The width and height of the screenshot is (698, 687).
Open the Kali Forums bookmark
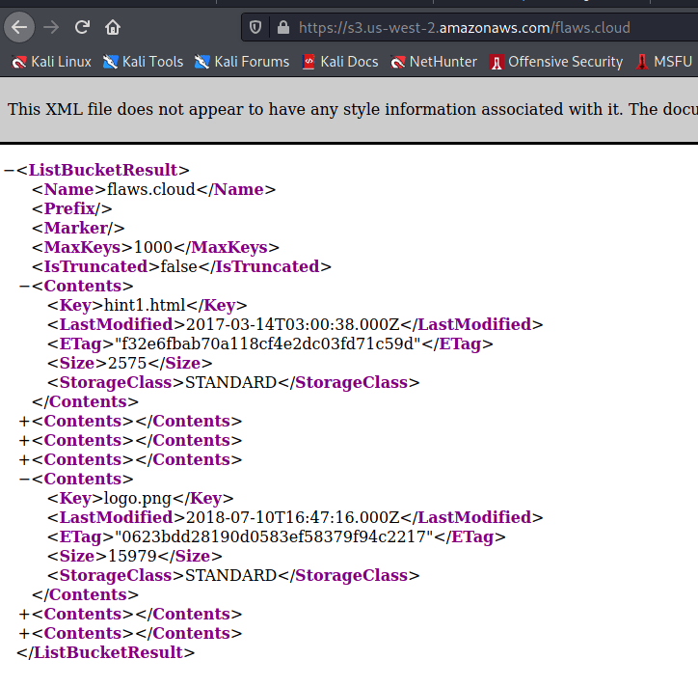(x=242, y=62)
